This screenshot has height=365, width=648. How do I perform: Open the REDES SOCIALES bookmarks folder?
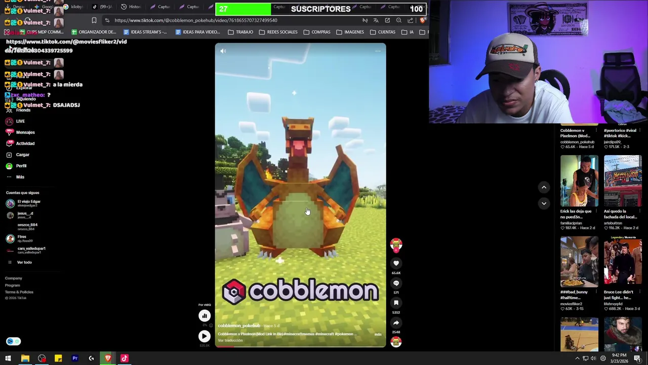(x=278, y=32)
